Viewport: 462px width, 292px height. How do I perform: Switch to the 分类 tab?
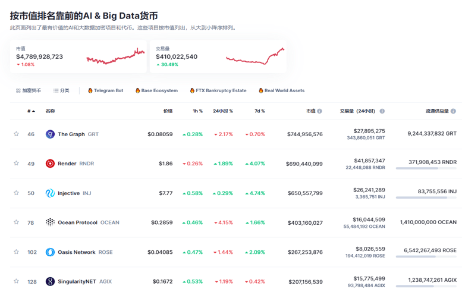coord(61,91)
